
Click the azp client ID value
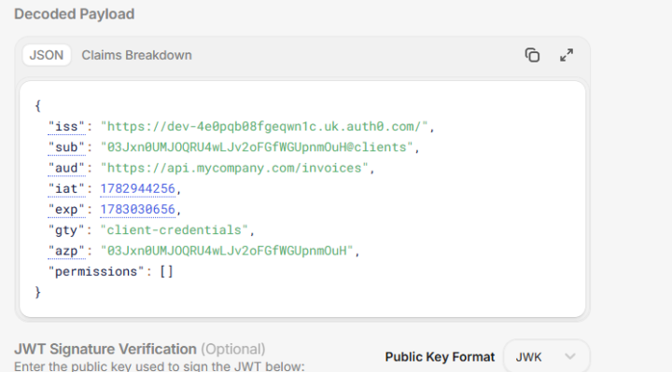point(227,251)
